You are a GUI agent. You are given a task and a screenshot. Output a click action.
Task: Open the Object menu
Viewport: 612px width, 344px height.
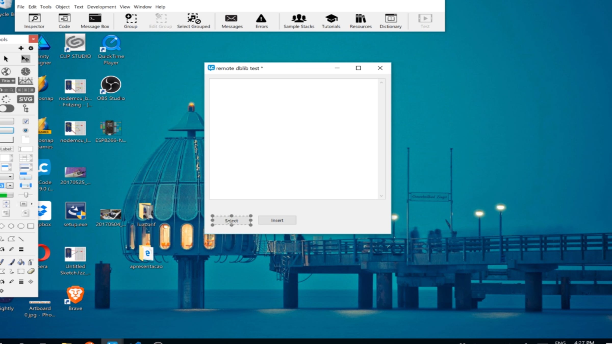click(62, 7)
